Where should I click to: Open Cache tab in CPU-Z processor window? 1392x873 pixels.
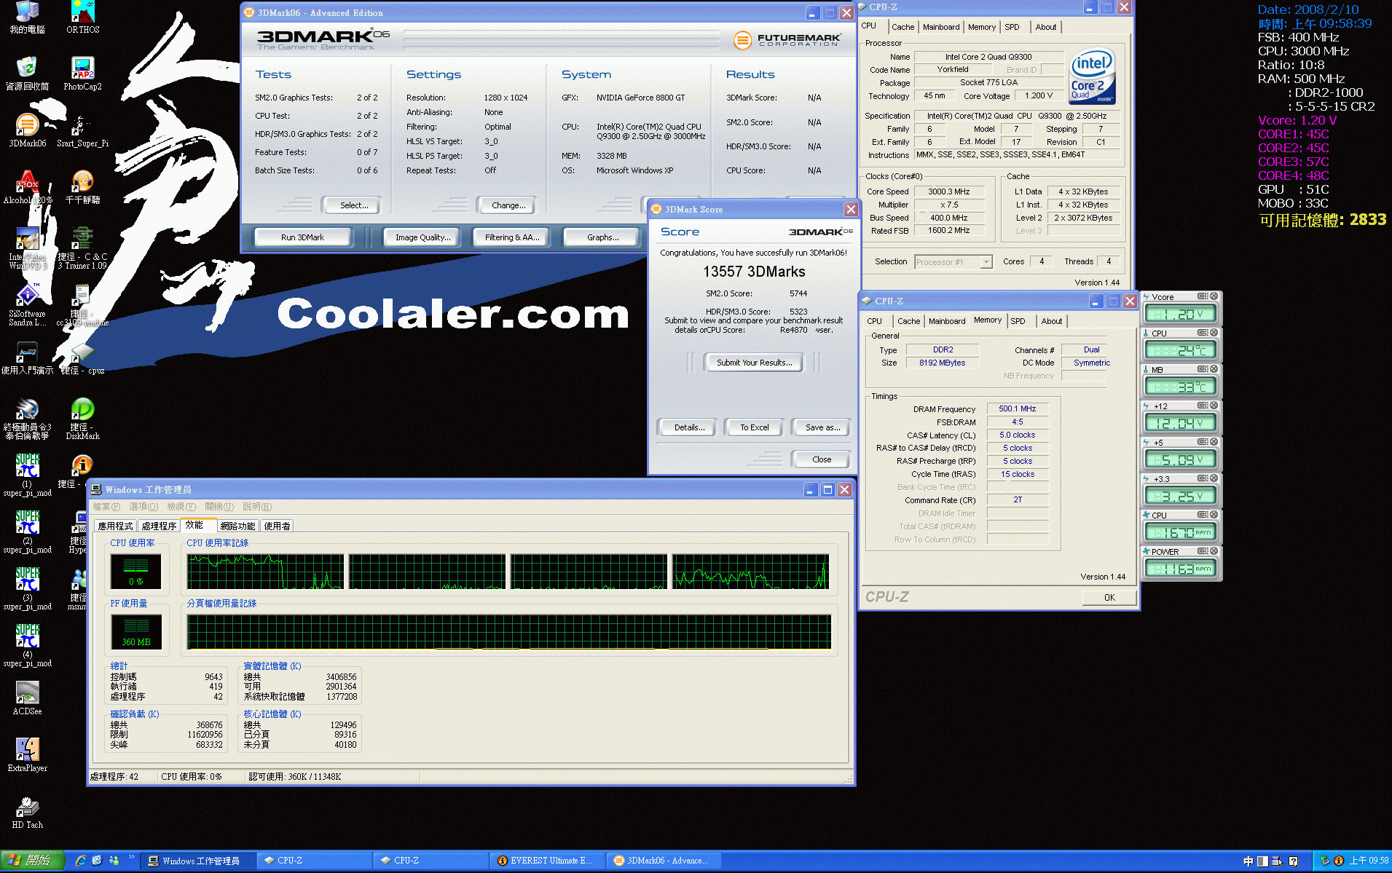point(903,27)
